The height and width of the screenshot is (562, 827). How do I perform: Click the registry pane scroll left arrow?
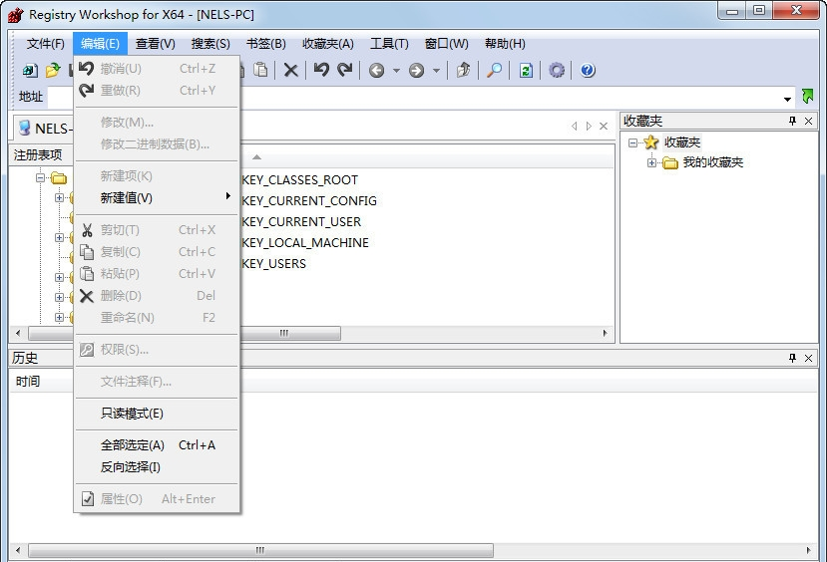19,334
